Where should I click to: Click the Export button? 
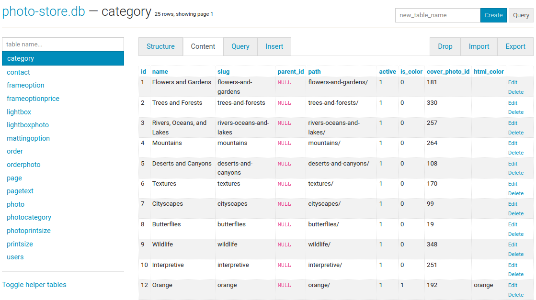515,46
